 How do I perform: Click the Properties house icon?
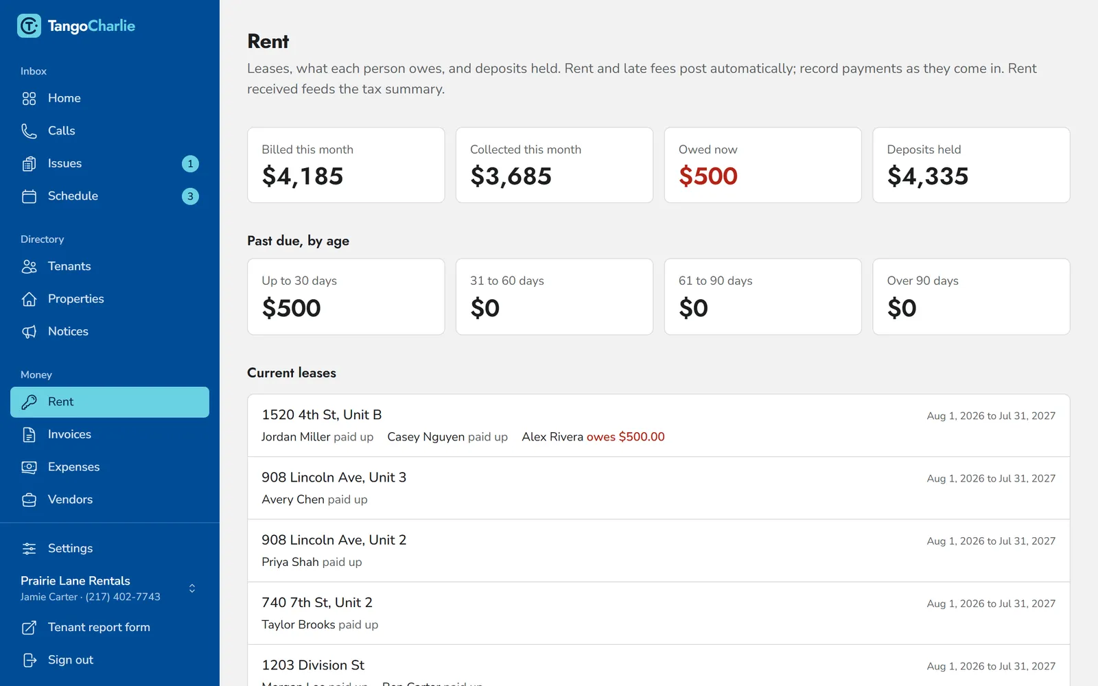click(x=29, y=299)
